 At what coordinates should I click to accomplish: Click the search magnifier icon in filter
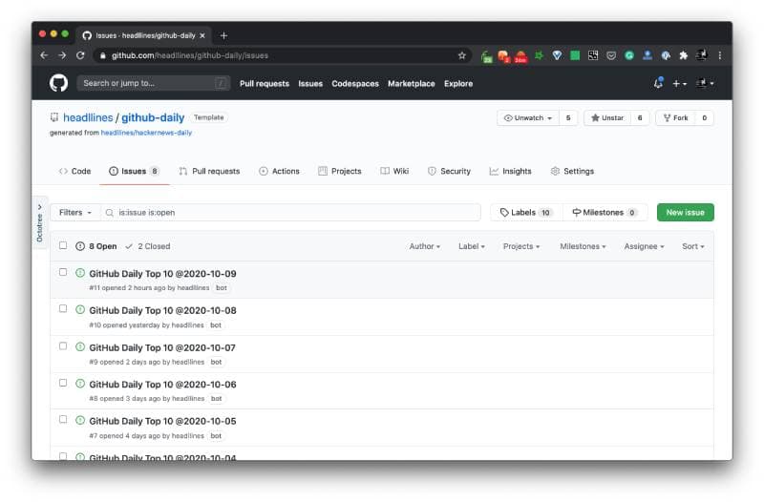pos(110,213)
